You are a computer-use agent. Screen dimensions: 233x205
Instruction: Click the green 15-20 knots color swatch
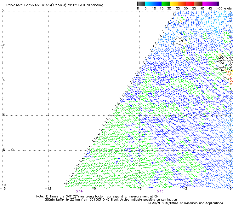166,4
